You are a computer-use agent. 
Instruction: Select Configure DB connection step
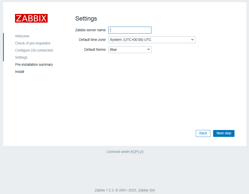[x=34, y=50]
